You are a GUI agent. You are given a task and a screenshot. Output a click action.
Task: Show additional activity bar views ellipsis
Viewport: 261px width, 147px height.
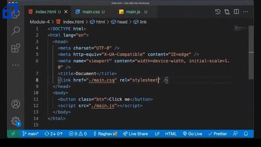[15, 65]
